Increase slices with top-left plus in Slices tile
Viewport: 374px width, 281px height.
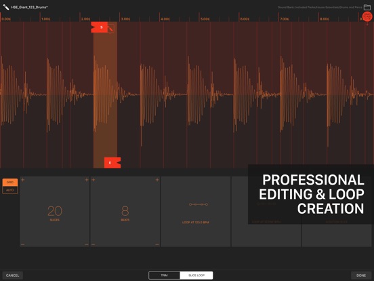[x=23, y=180]
